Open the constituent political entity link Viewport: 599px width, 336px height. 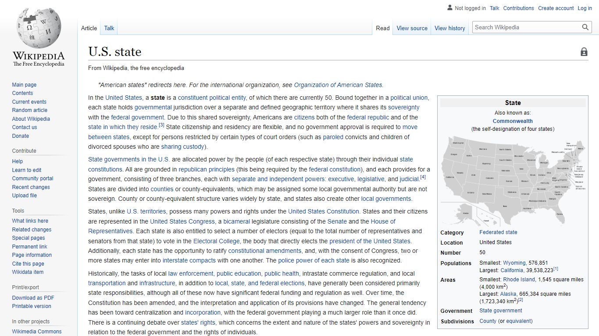click(x=212, y=98)
